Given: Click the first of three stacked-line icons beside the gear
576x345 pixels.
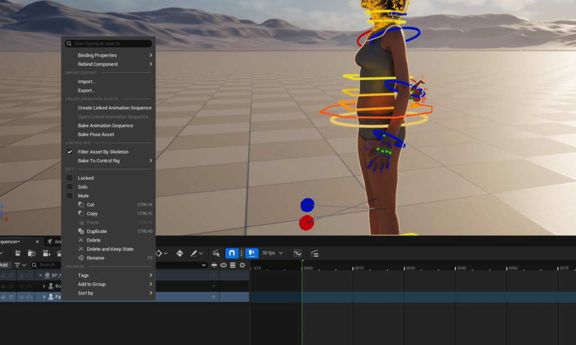Looking at the screenshot, I should click(214, 265).
